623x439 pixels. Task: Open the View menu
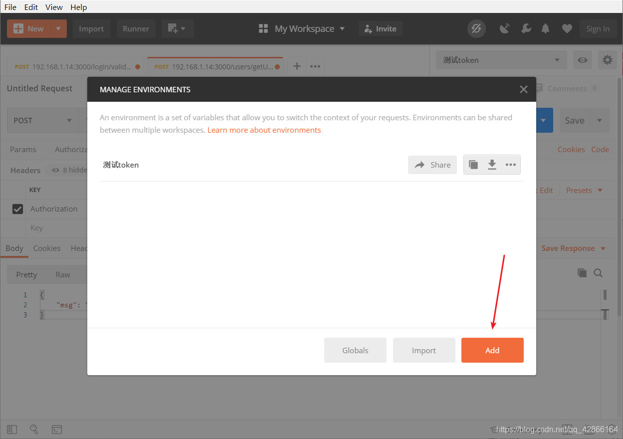tap(54, 7)
